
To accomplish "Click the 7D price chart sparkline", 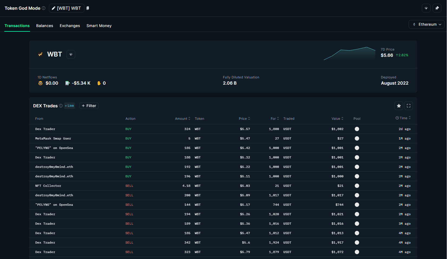I will (349, 54).
